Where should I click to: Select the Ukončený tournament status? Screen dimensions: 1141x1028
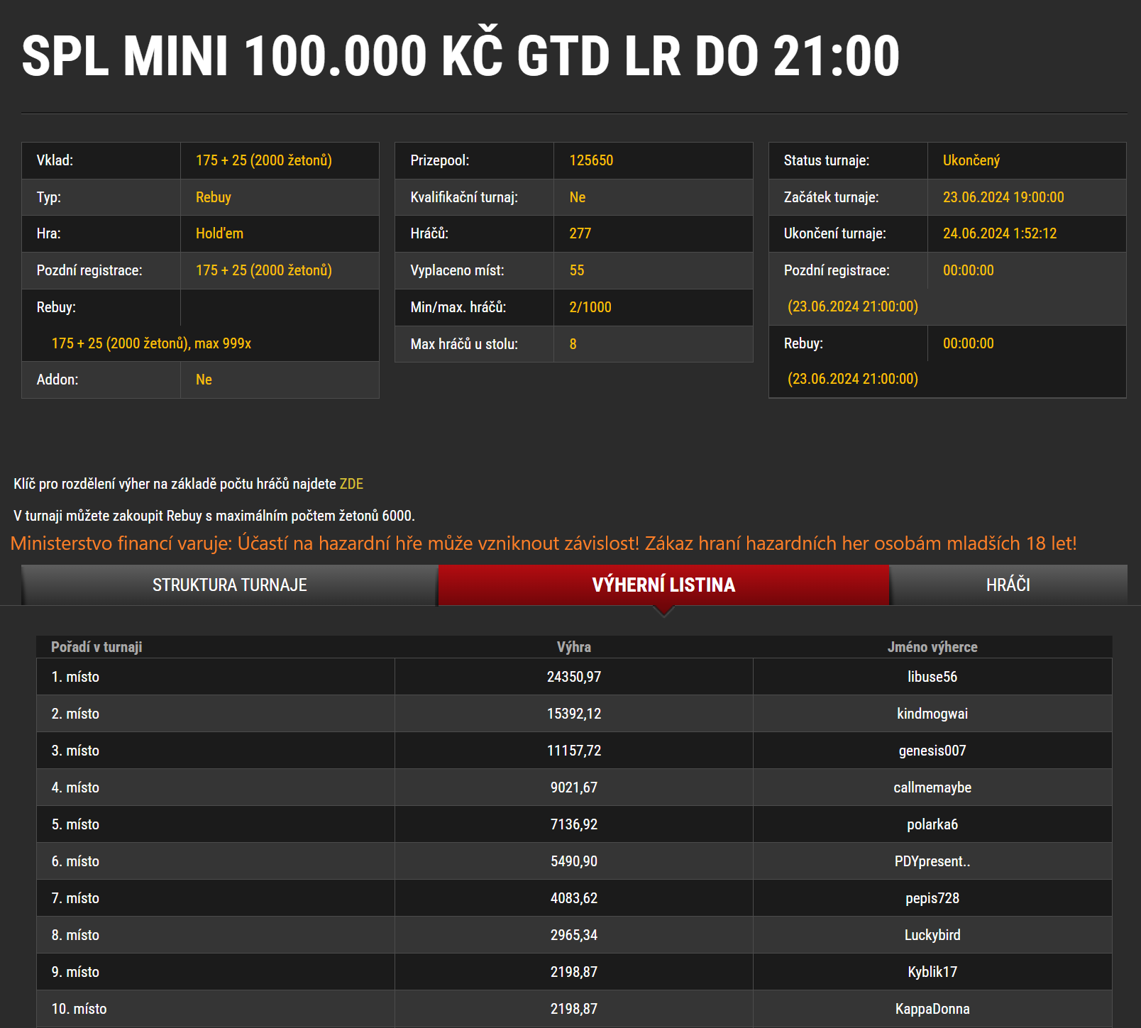click(972, 160)
